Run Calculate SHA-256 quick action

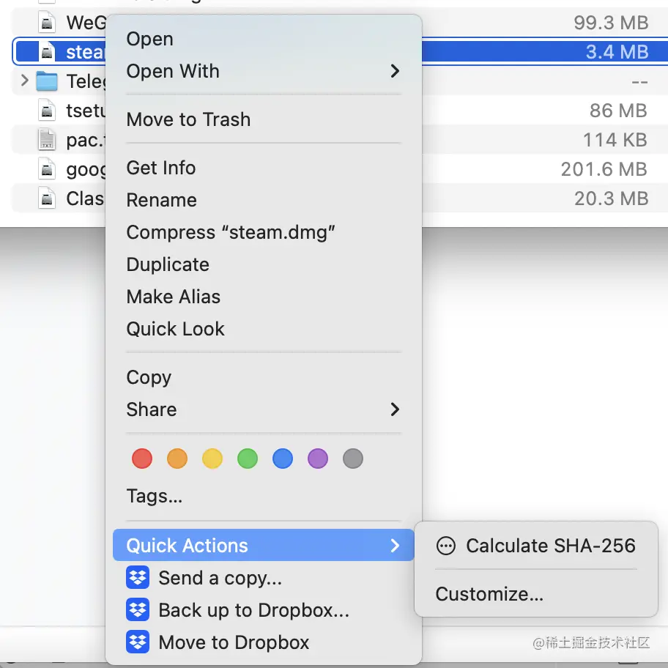(x=550, y=546)
